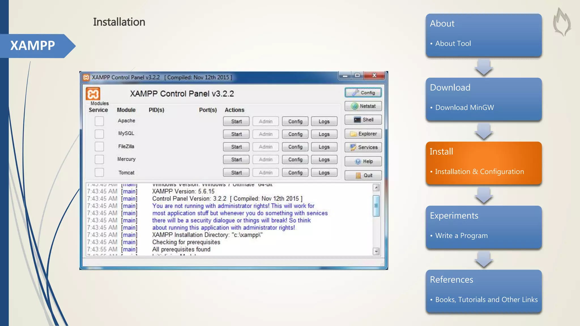Open the Services button

(363, 147)
